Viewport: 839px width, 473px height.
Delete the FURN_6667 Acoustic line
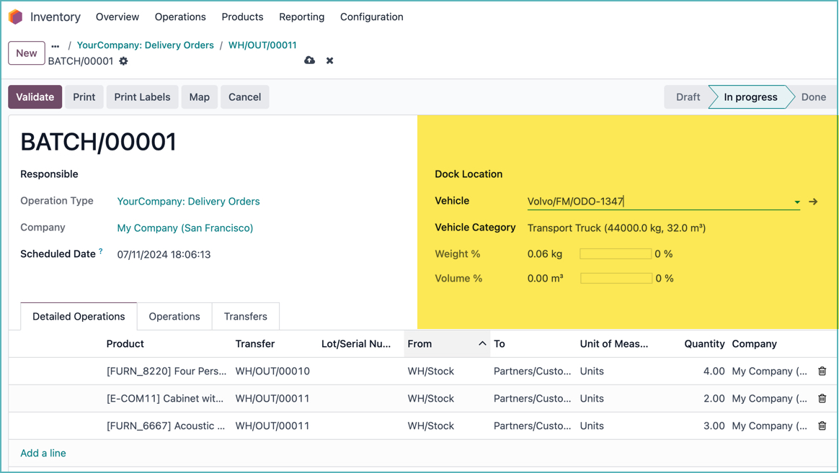click(822, 425)
